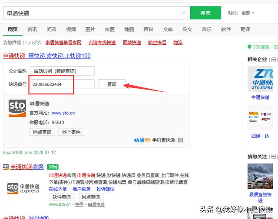Viewport: 278px width, 219px height.
Task: Go to the 良医 tab
Action: click(x=110, y=29)
